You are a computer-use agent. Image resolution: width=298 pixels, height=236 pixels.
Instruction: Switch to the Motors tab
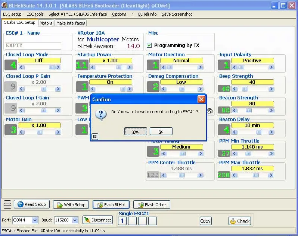(46, 23)
